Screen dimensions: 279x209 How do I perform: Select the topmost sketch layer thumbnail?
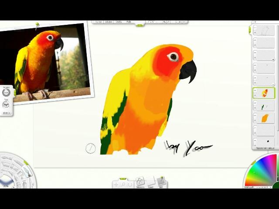tap(266, 30)
